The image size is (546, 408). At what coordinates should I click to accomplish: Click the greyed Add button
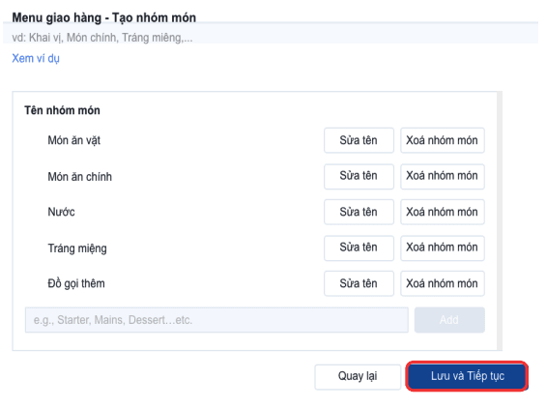[449, 320]
